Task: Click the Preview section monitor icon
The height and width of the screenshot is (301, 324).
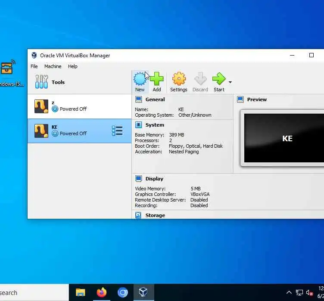Action: [x=240, y=99]
